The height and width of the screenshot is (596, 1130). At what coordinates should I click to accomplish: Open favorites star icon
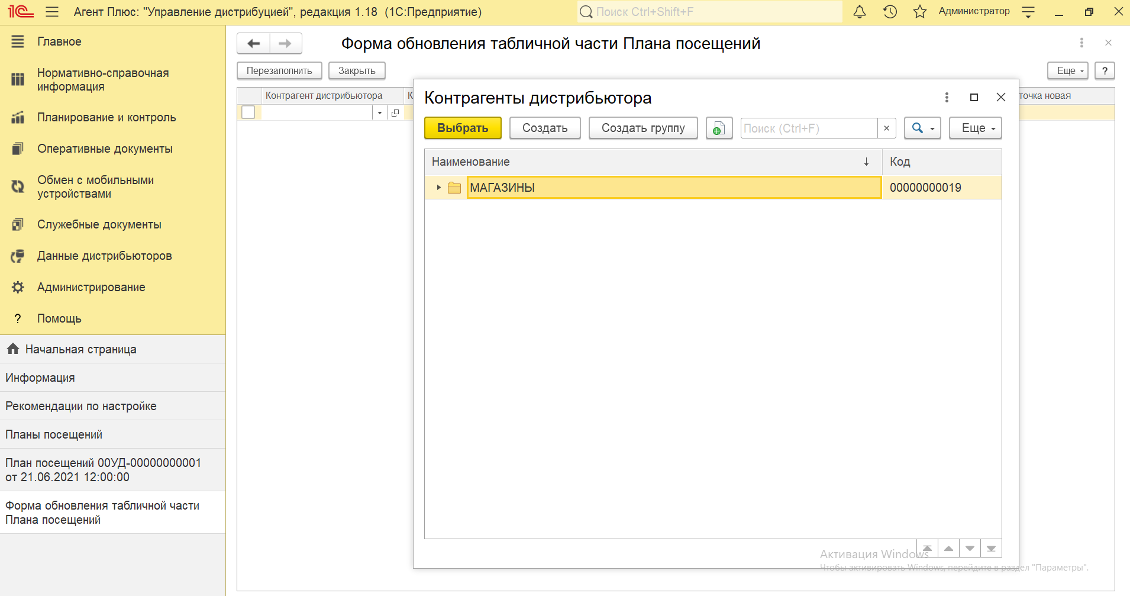(x=920, y=11)
